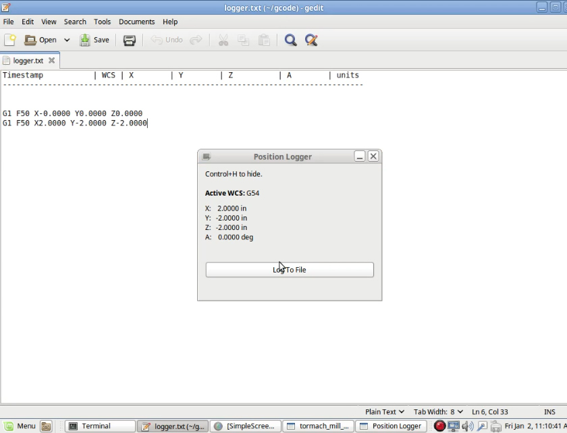Click the red record tray icon
This screenshot has width=567, height=433.
(439, 426)
